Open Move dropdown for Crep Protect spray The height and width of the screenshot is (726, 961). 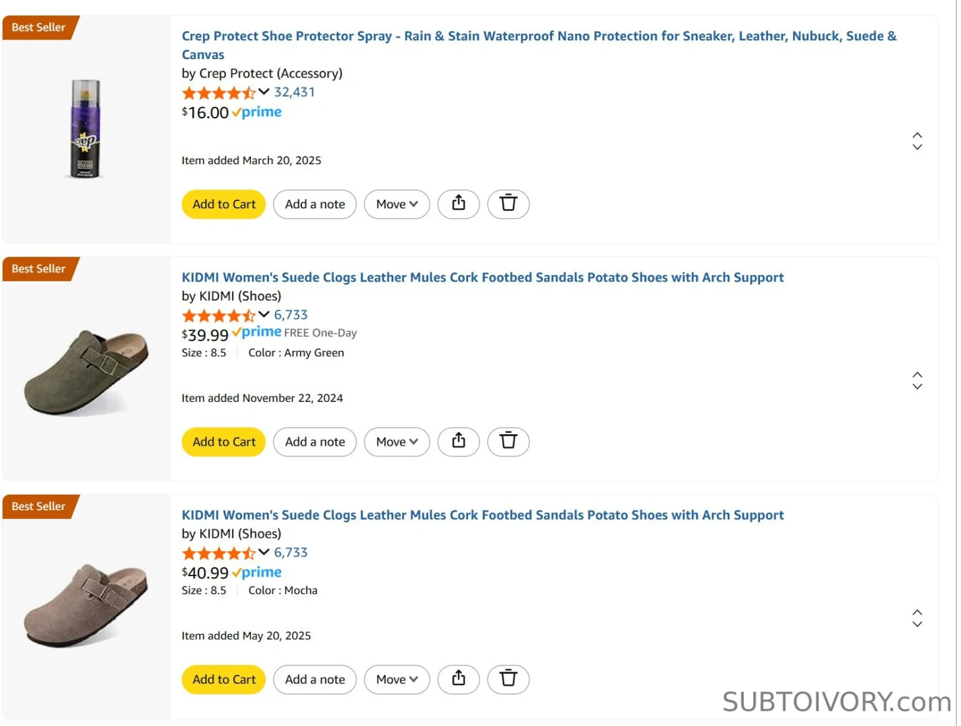(397, 204)
